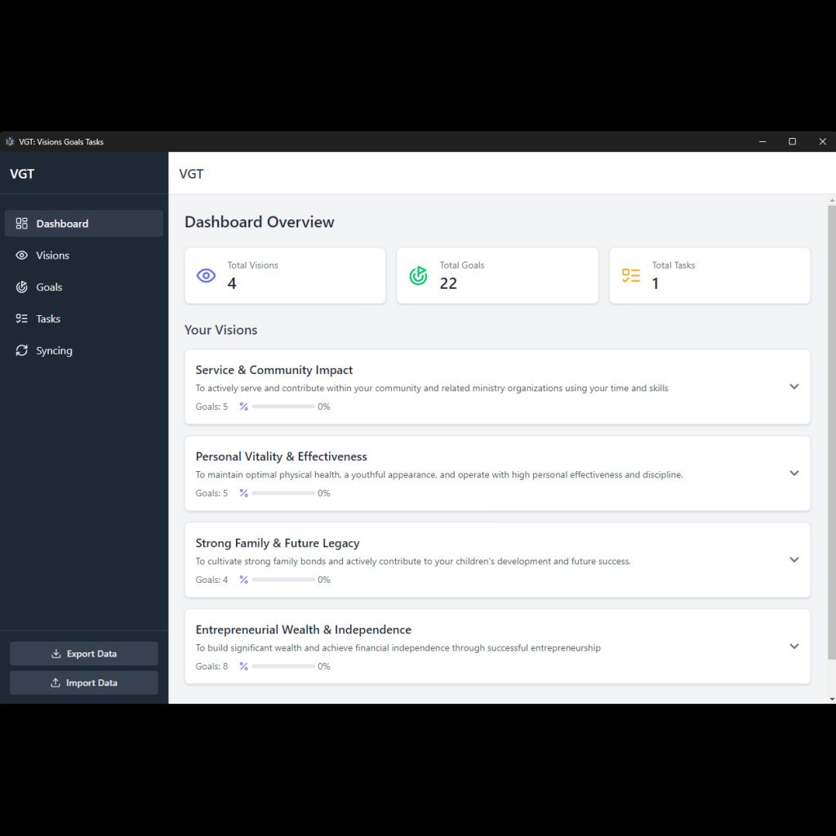Expand the Personal Vitality & Effectiveness vision
This screenshot has width=836, height=836.
[x=794, y=474]
